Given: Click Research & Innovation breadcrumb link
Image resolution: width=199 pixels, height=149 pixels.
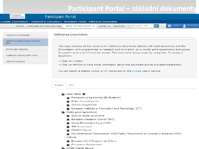Looking at the screenshot, I should point(46,22).
